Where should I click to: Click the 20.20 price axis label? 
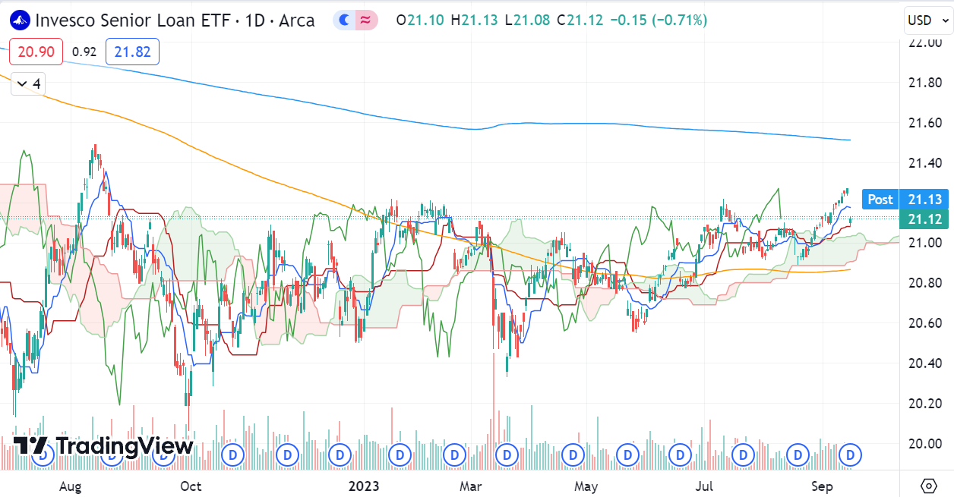926,404
